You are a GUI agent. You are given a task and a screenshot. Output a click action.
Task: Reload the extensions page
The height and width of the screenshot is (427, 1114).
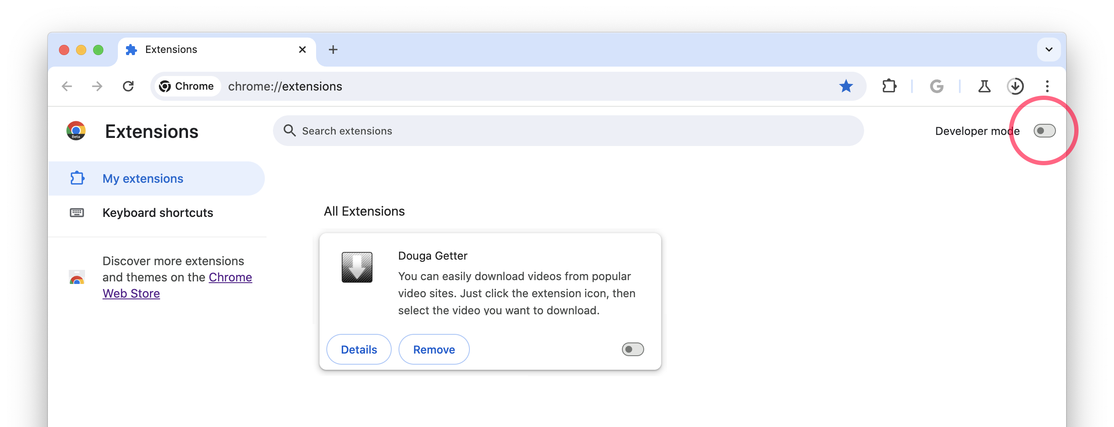click(129, 86)
